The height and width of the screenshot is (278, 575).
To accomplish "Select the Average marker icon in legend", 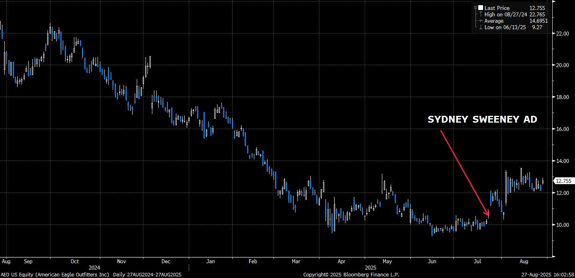I will pos(480,21).
